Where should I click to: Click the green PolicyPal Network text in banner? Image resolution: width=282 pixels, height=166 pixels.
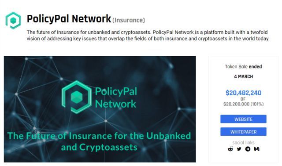(116, 97)
